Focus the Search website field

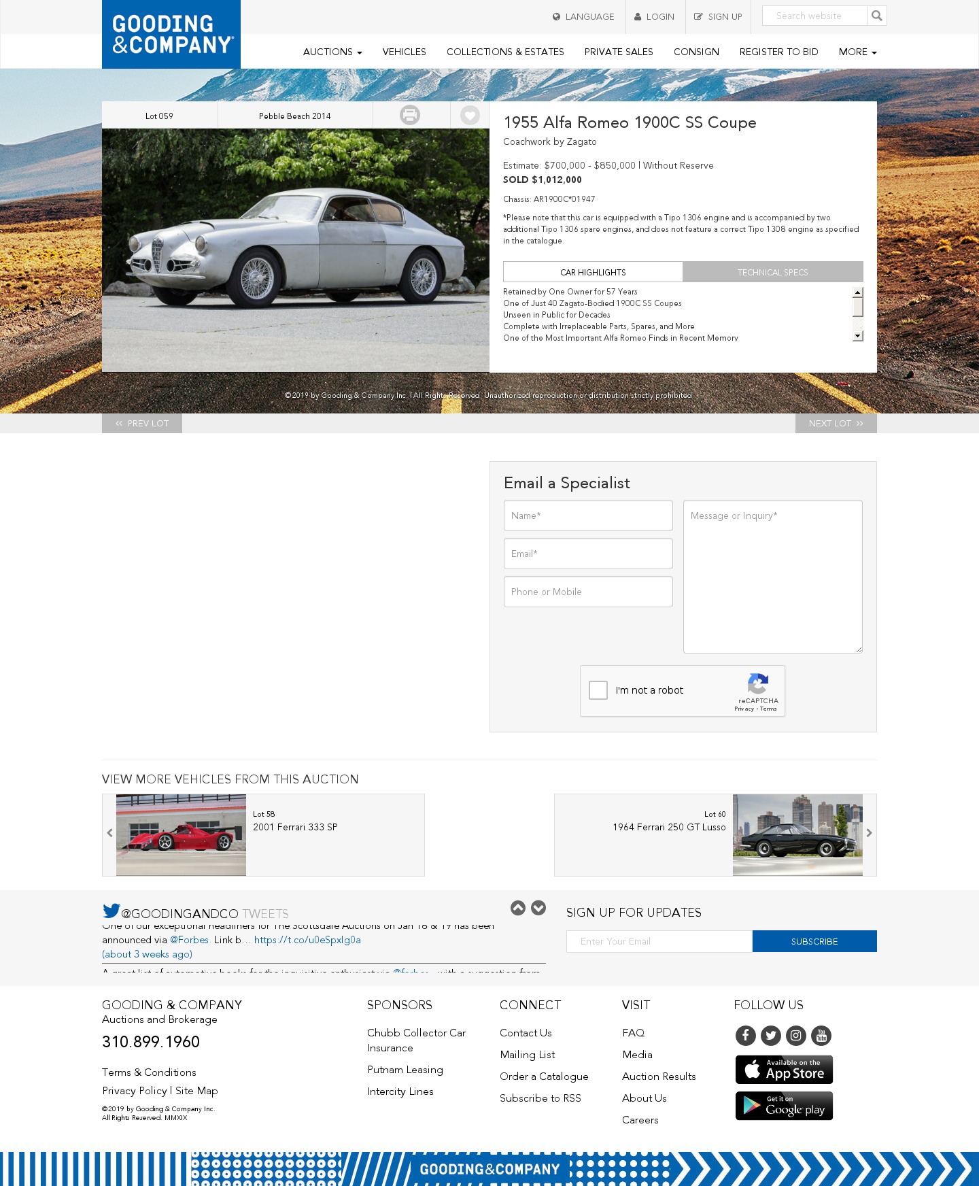[814, 16]
